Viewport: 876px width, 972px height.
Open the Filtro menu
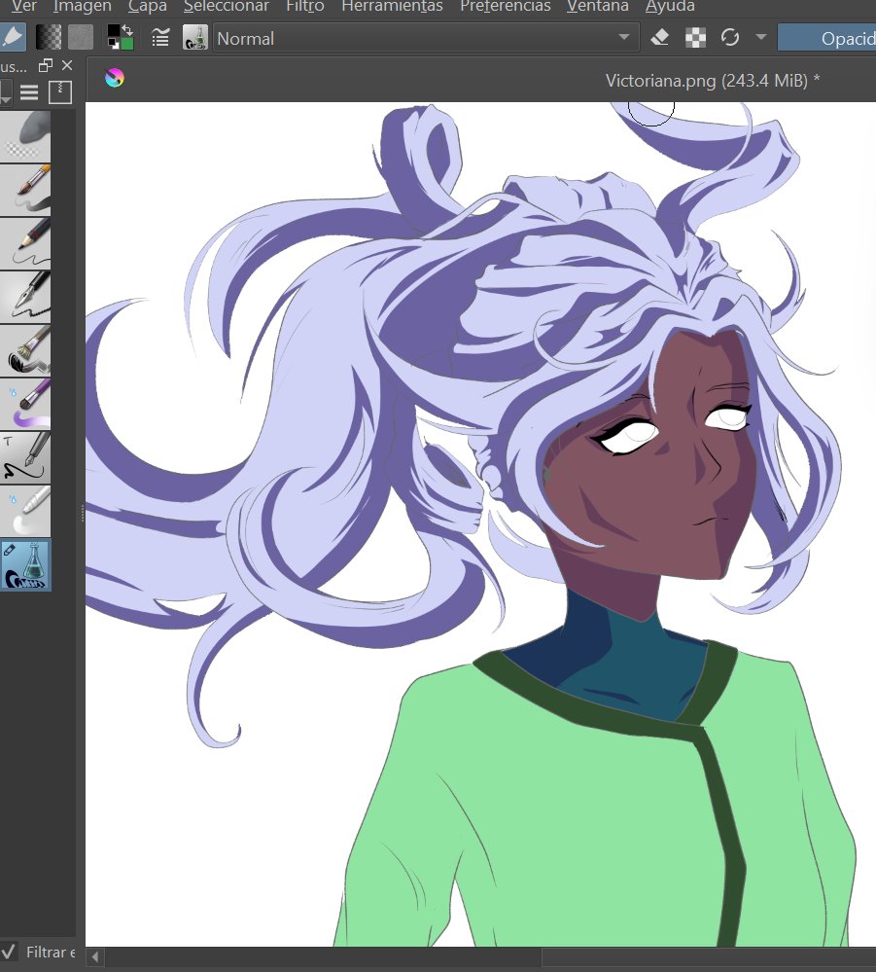(x=305, y=6)
